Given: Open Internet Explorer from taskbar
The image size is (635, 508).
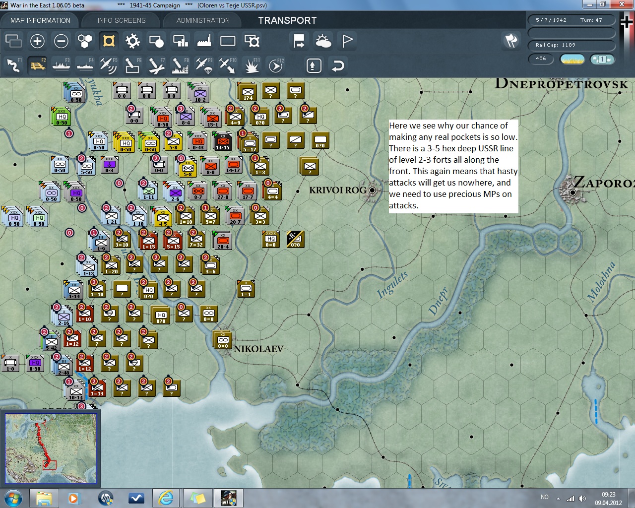Looking at the screenshot, I should [x=165, y=498].
